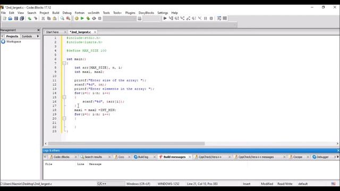The image size is (340, 191).
Task: Open the CppCheck/Vera++ messages tab
Action: coord(256,157)
